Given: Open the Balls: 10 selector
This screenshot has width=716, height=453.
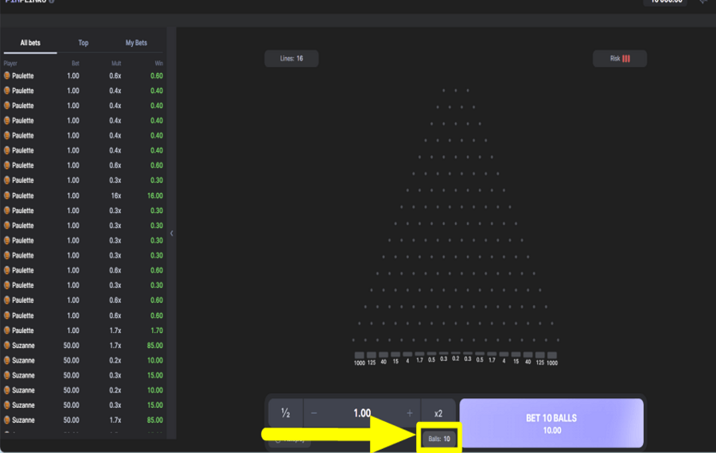Looking at the screenshot, I should tap(439, 439).
